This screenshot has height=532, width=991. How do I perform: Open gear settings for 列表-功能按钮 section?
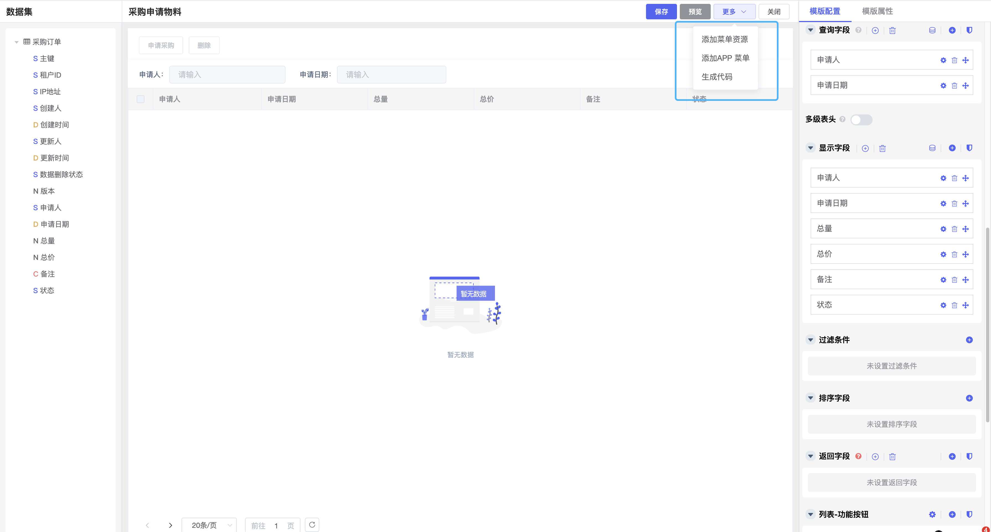click(932, 514)
